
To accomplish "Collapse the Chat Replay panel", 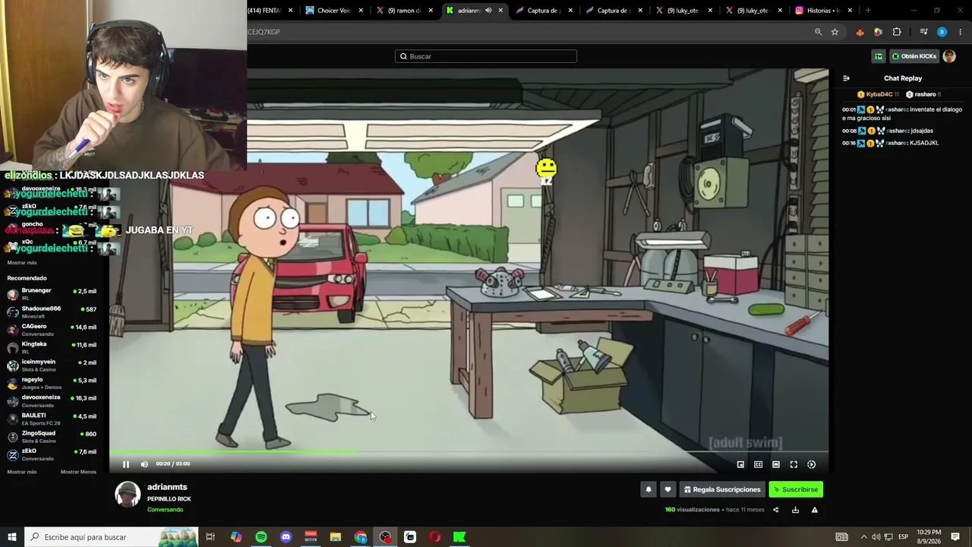I will pyautogui.click(x=846, y=78).
